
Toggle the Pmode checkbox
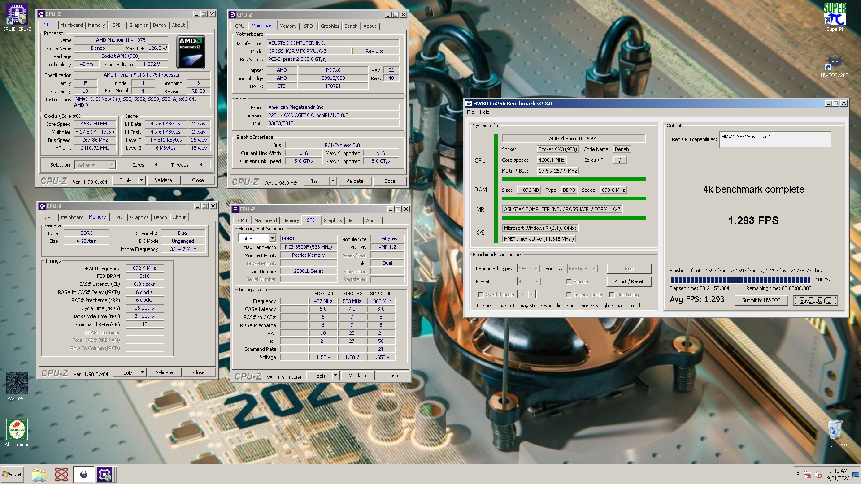569,281
